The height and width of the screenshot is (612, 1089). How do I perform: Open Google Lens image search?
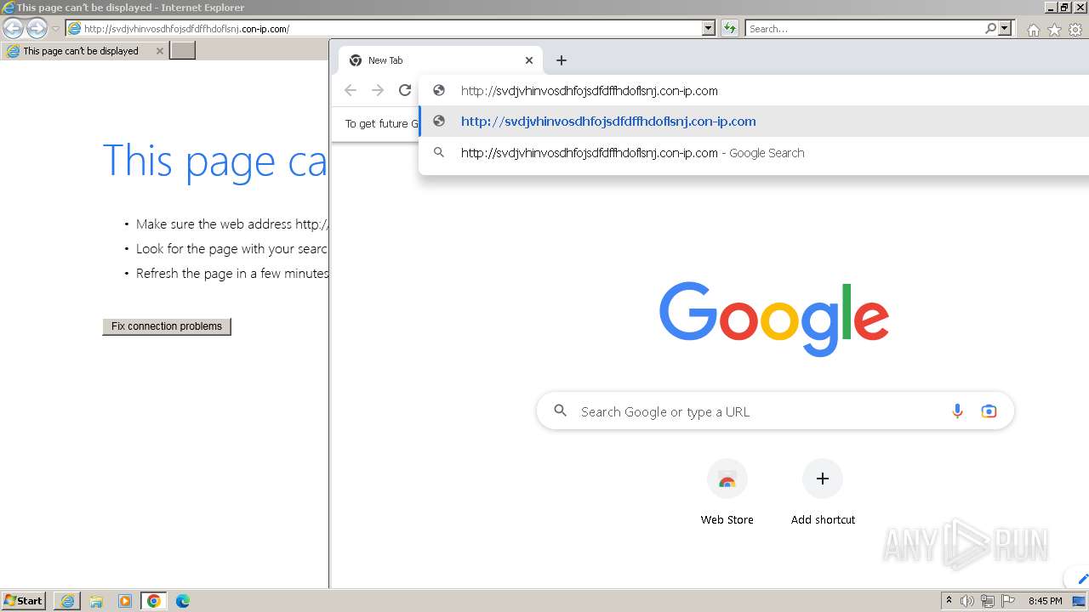tap(989, 411)
